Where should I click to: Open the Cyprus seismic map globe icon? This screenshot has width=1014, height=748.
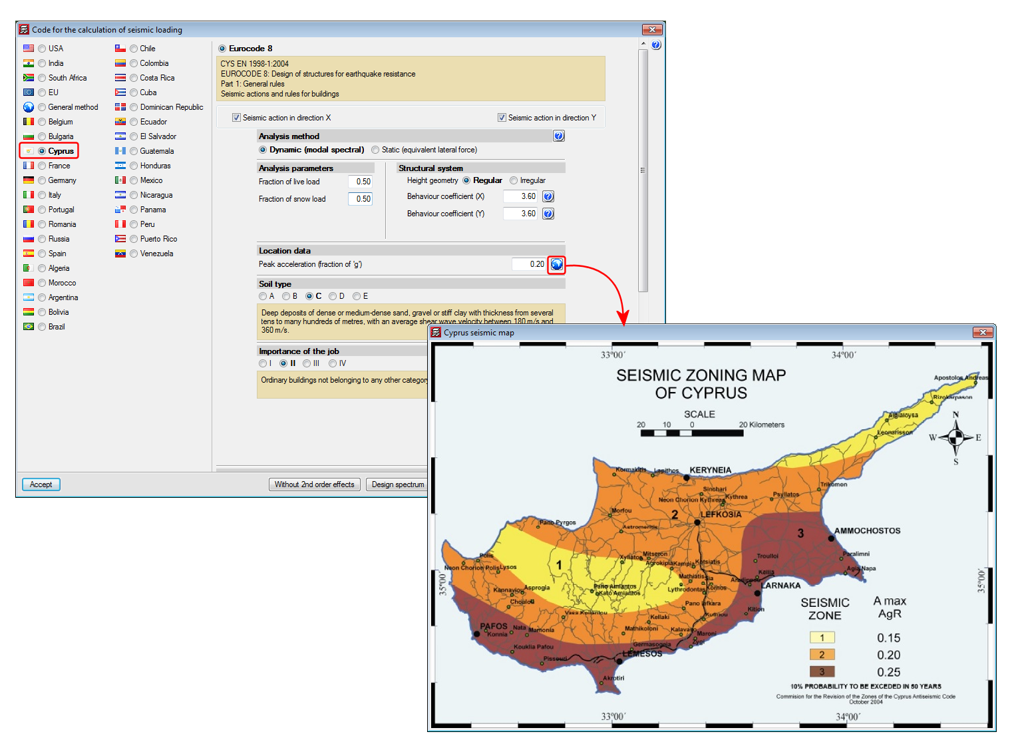(x=556, y=265)
